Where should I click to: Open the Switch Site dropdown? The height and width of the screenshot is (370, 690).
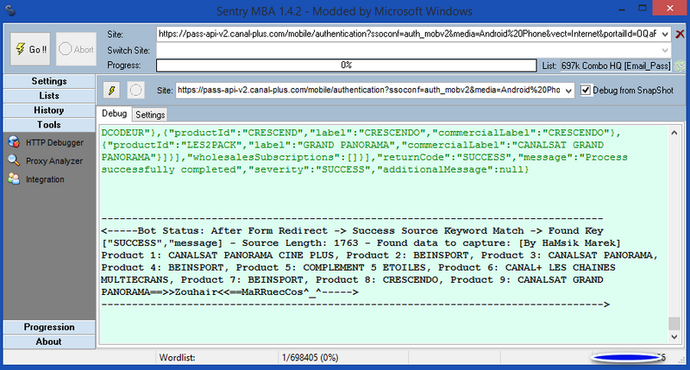coord(665,50)
